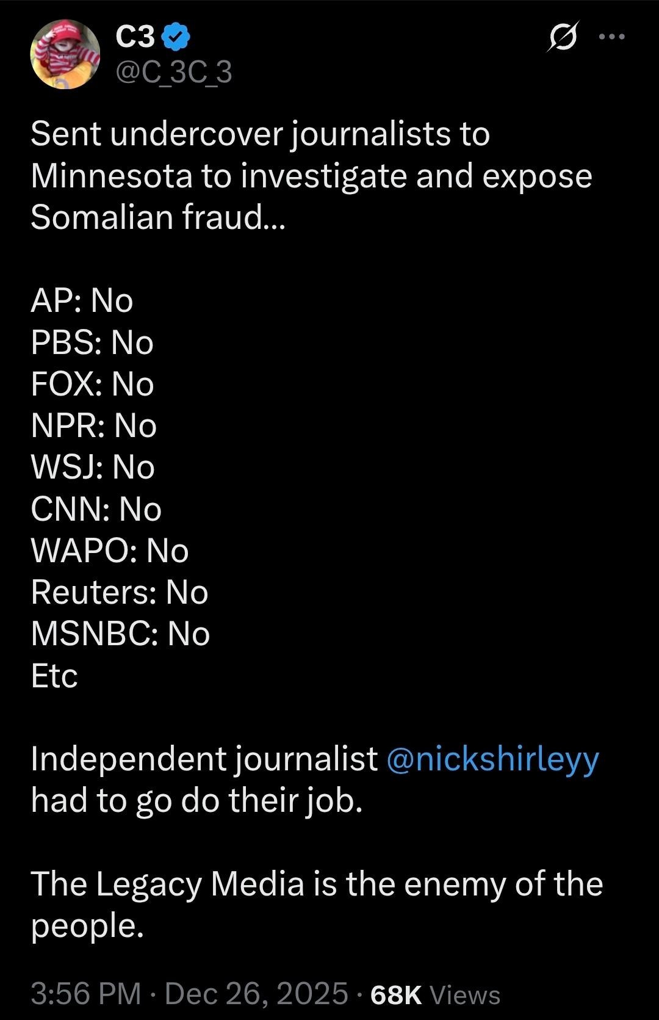Screen dimensions: 659x1020
Task: Tap the "AP: No" line
Action: point(82,300)
